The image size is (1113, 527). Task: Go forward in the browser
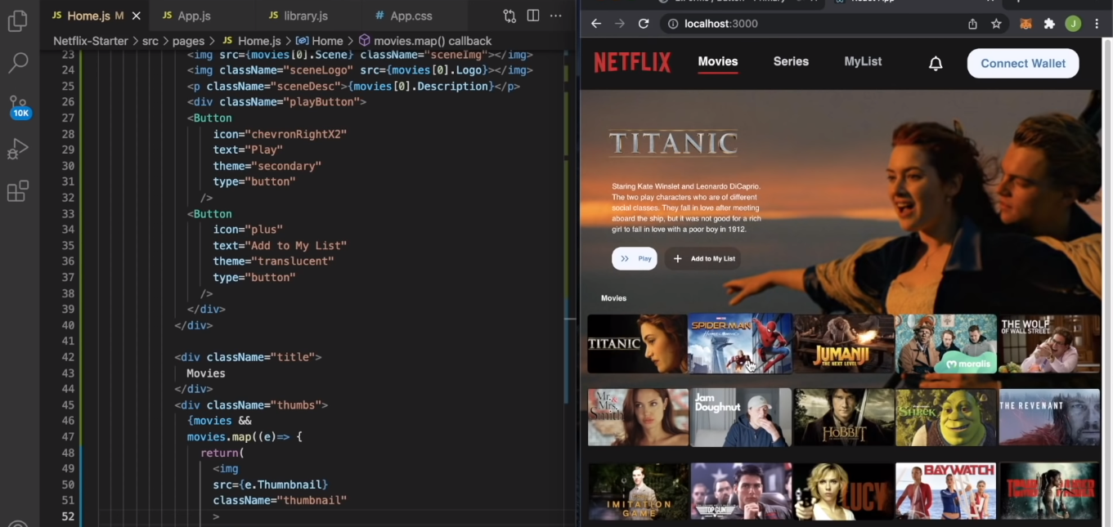pyautogui.click(x=620, y=24)
